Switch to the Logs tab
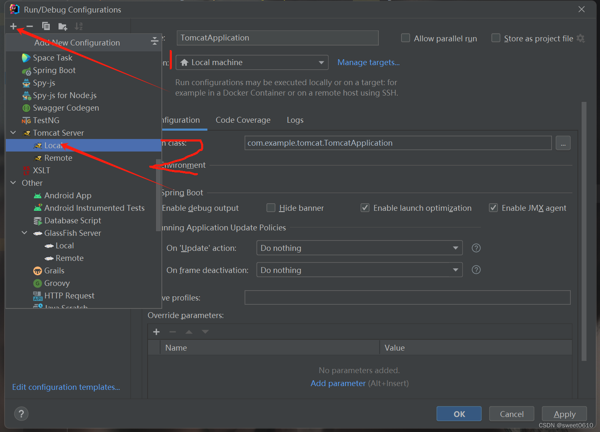Viewport: 600px width, 432px height. (x=295, y=120)
